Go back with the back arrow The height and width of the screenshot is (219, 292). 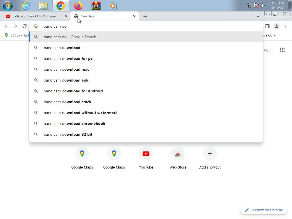[x=6, y=26]
